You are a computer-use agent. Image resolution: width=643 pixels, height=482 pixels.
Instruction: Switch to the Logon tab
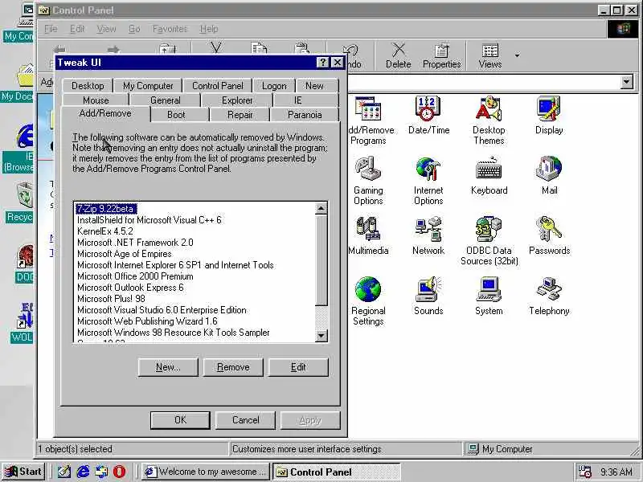(274, 86)
